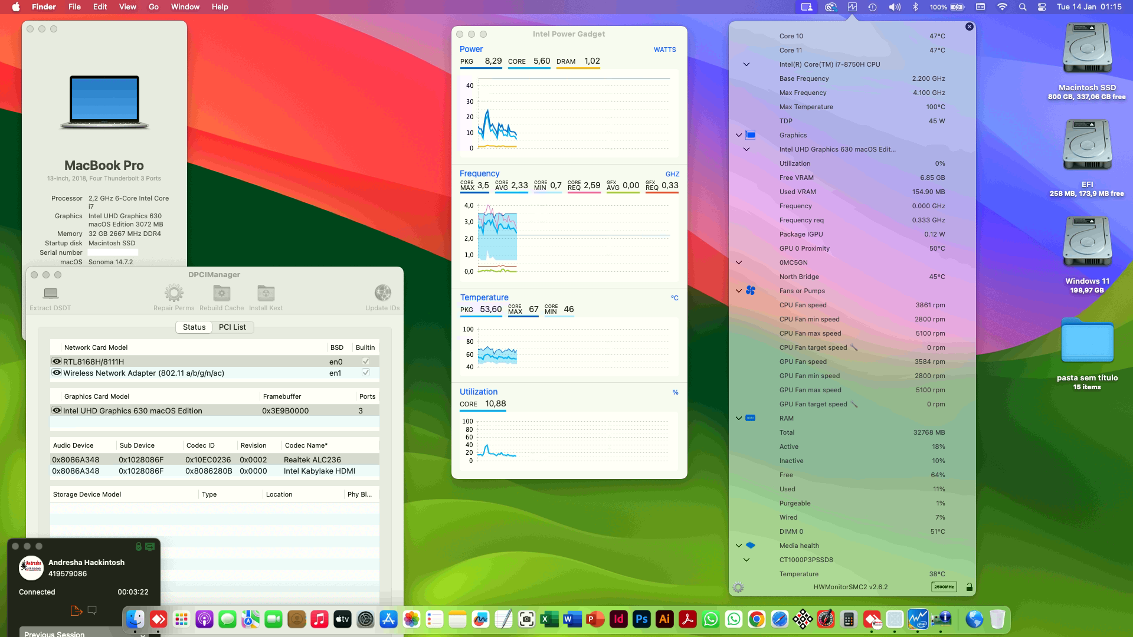Click the Previous Session link in AnyDesk

pos(54,633)
